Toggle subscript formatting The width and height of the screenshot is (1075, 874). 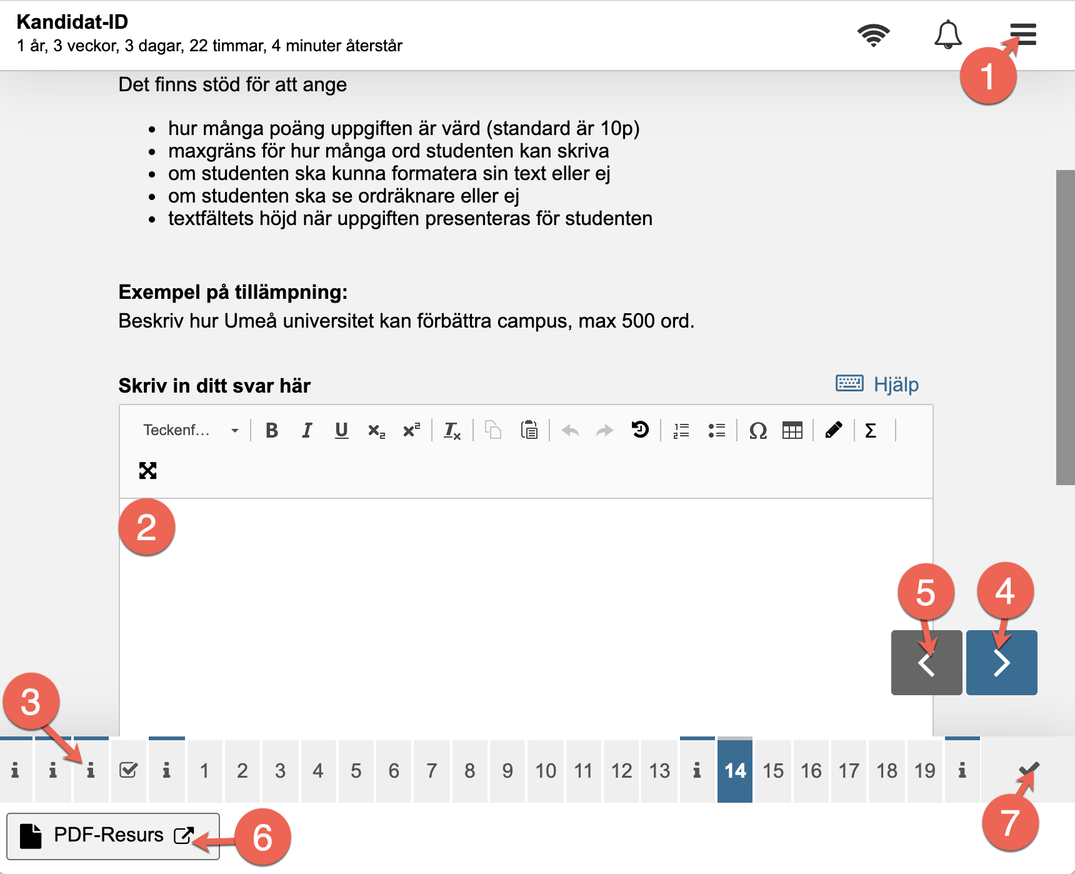[x=376, y=430]
